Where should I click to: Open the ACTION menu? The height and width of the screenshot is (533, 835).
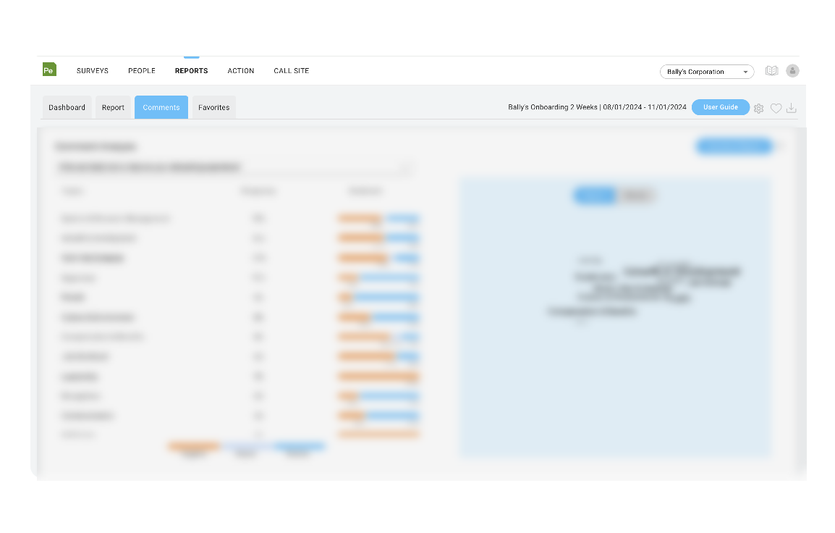coord(241,71)
